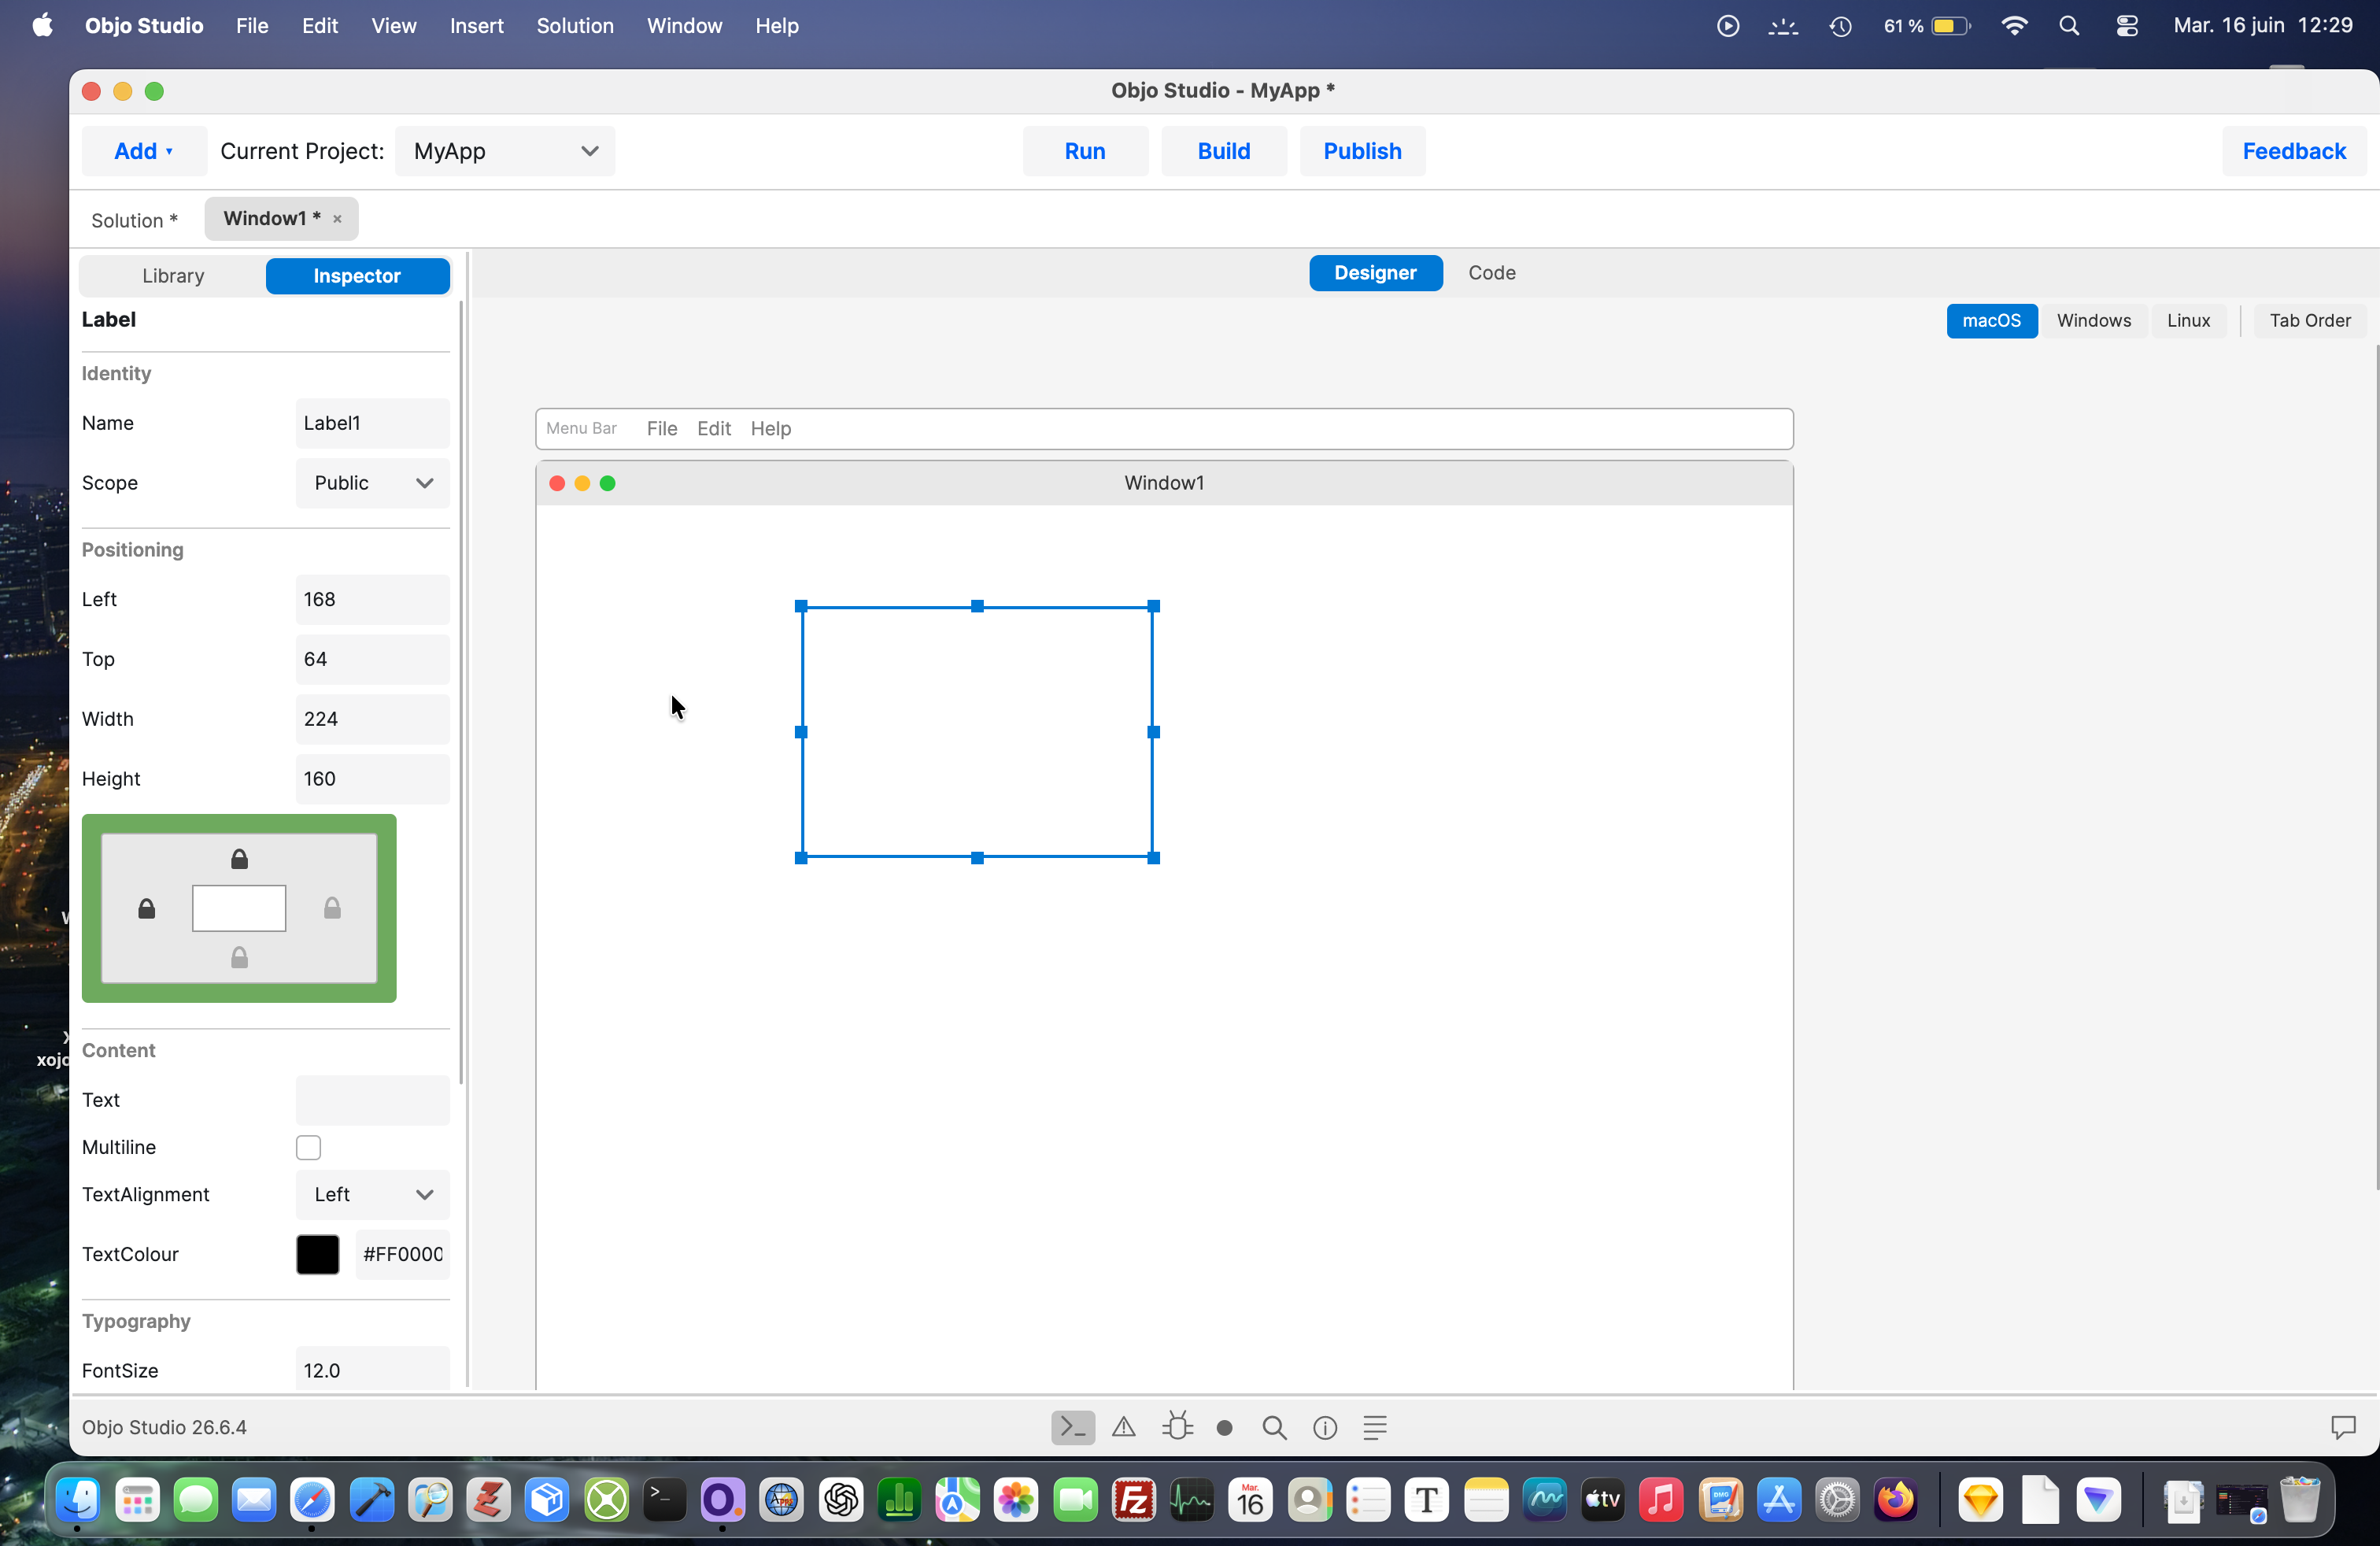Screen dimensions: 2380x1546
Task: Switch to the Library tab
Action: pyautogui.click(x=173, y=276)
